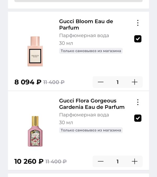Select the Gucci Bloom quantity value
Screen dimensions: 157x177
pos(117,82)
